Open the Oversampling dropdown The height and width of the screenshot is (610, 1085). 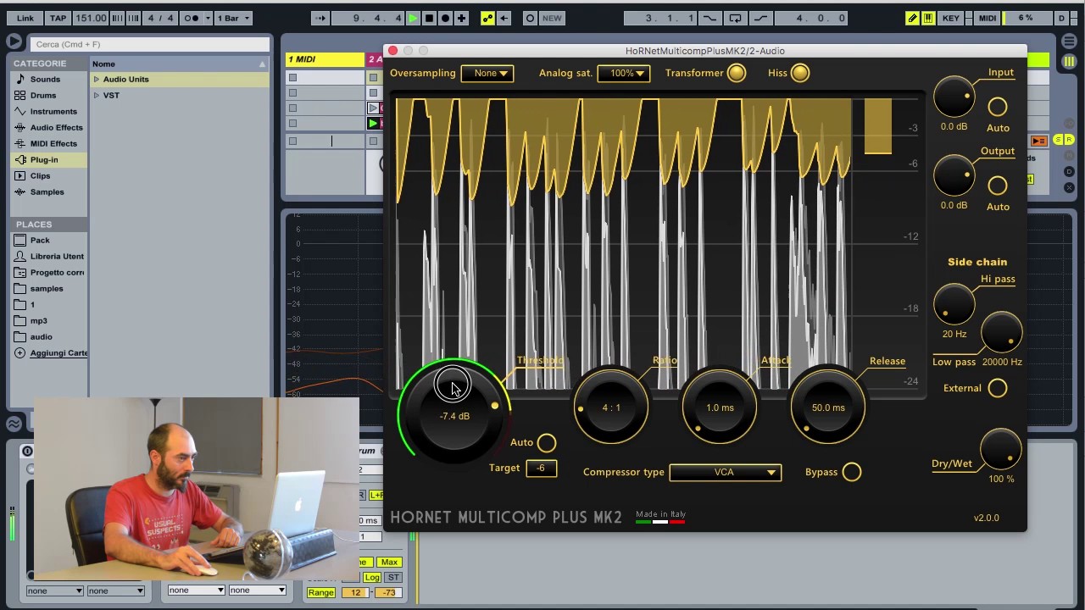[x=487, y=74]
